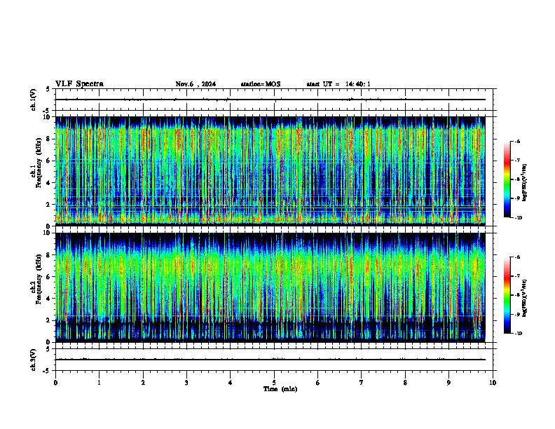Click the "-6" label on ch.1 color scale
The image size is (555, 429).
pos(517,142)
